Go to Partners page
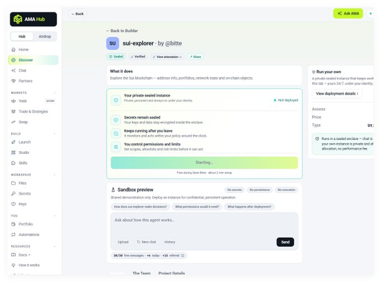Viewport: 381px width, 282px height. [25, 81]
